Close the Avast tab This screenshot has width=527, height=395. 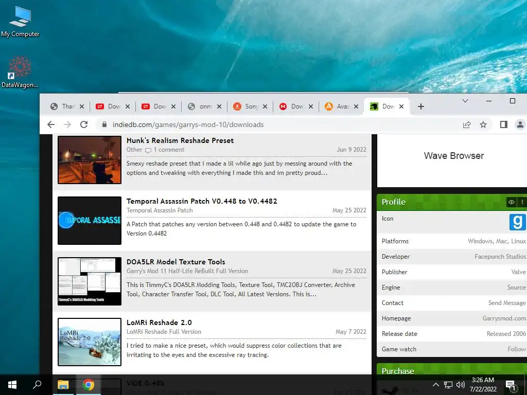(356, 106)
